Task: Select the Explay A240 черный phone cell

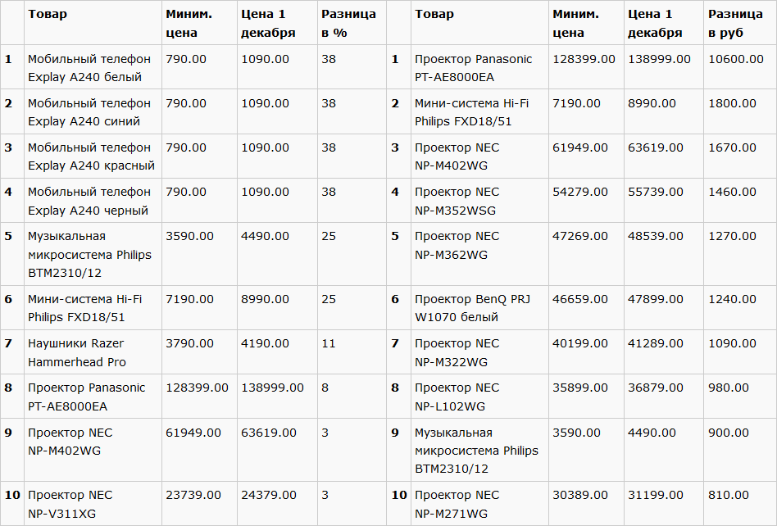Action: (89, 201)
